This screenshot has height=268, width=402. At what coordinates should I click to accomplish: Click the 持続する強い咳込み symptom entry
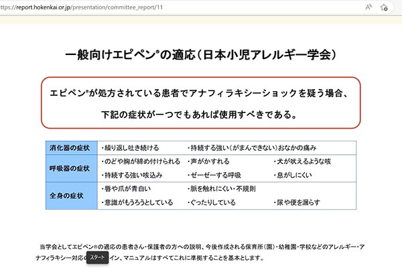pyautogui.click(x=131, y=175)
